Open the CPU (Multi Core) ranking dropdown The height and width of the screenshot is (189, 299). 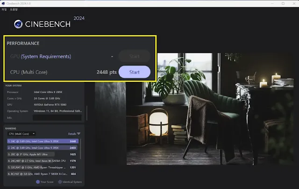[21, 134]
